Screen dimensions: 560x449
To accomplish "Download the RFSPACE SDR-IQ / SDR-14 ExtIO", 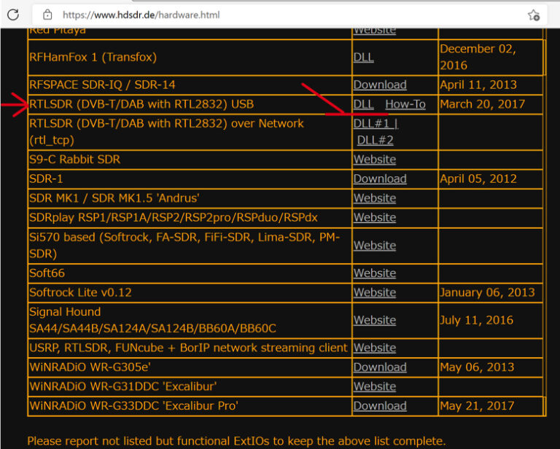I will point(379,85).
